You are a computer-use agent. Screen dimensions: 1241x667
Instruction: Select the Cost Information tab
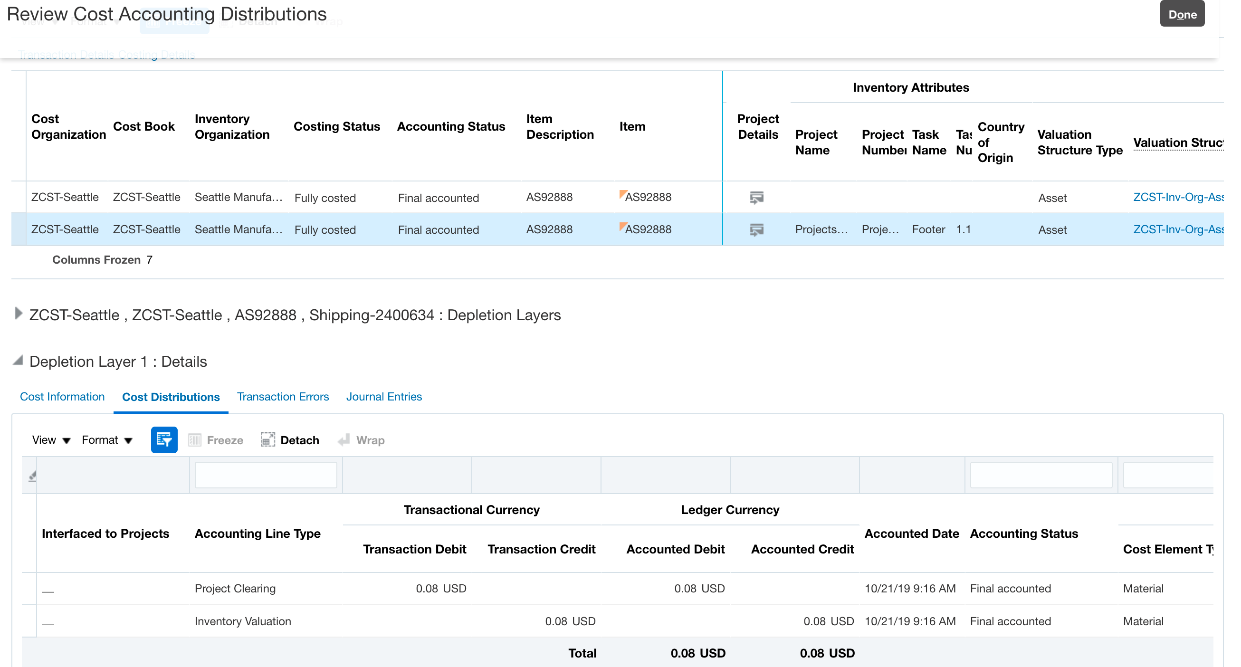tap(62, 396)
